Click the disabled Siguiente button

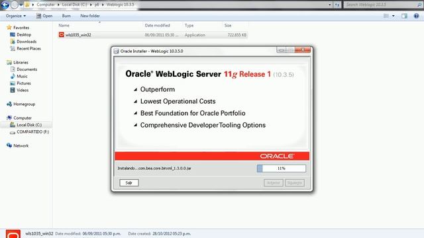[294, 182]
